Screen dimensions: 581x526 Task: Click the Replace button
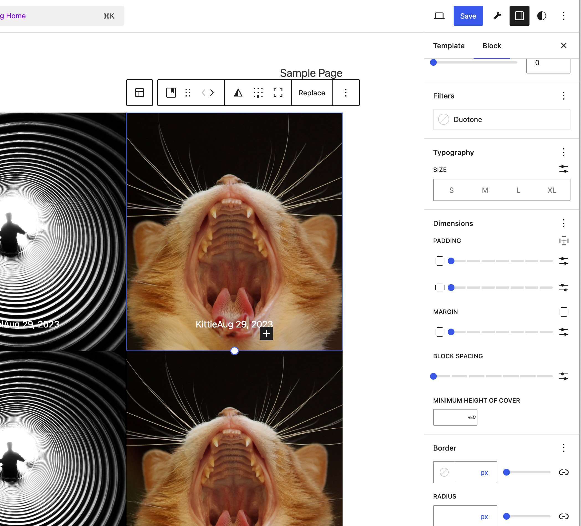click(x=312, y=93)
